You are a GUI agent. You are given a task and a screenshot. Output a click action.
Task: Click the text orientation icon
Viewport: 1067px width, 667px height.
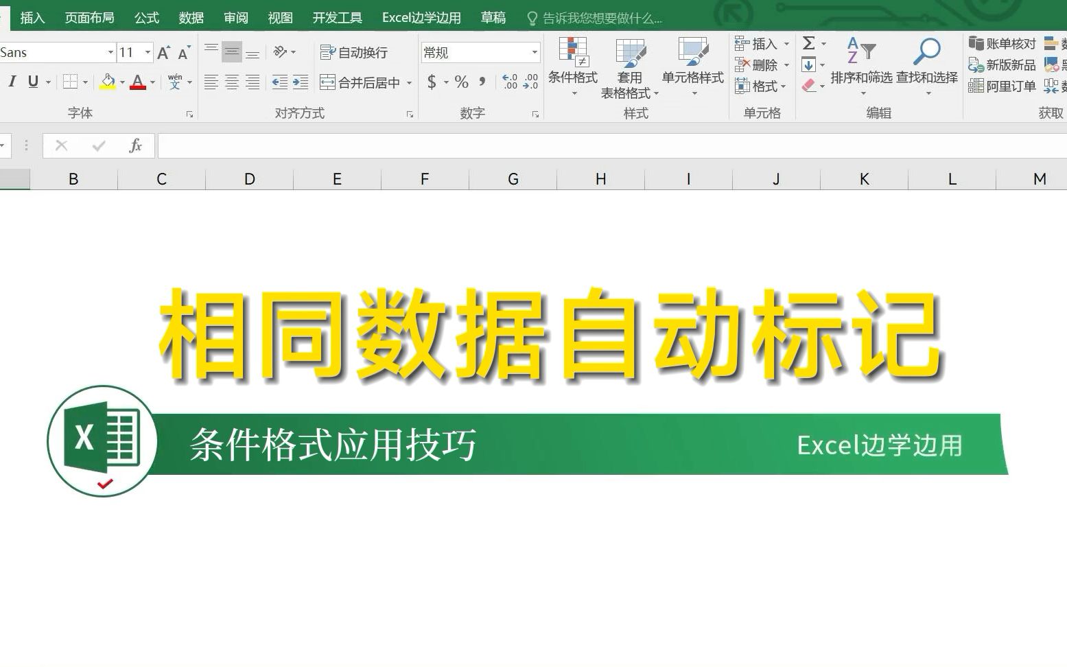280,51
